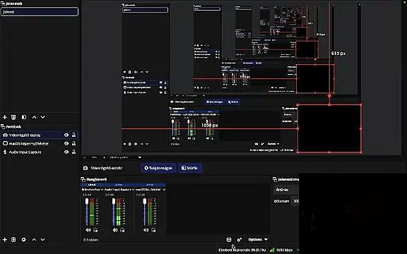This screenshot has width=407, height=254.
Task: Move source down in Források toolbar
Action: point(43,240)
